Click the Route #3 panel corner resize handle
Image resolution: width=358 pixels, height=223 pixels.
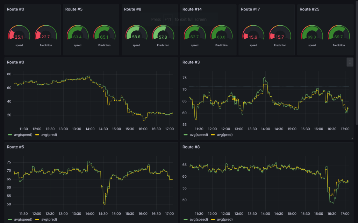(352, 138)
